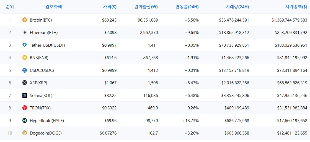Open the XRP(XRP) name link
The width and height of the screenshot is (310, 142).
(38, 83)
